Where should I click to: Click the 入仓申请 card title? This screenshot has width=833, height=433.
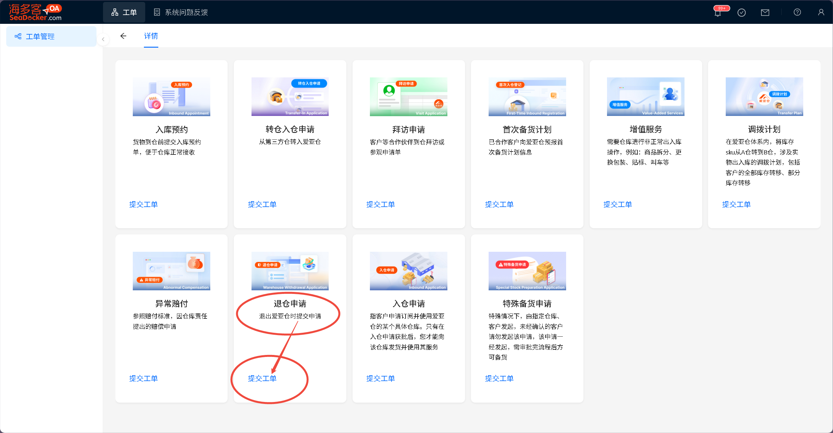[408, 304]
